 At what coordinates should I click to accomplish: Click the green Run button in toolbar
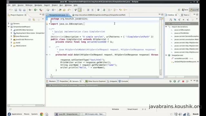pos(35,10)
